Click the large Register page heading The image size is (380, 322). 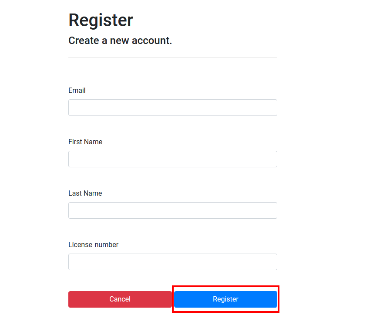click(101, 20)
